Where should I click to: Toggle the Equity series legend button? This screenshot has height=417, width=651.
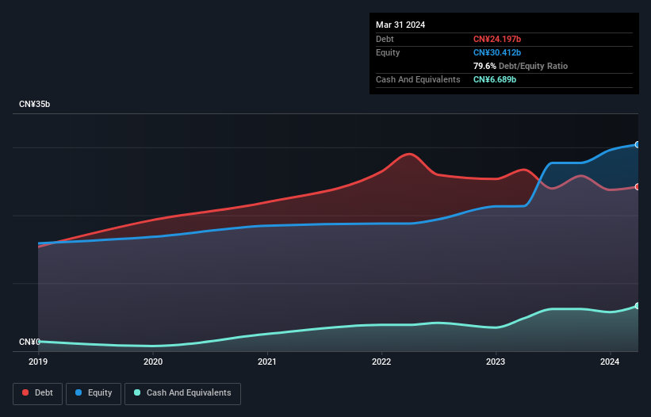pos(94,393)
